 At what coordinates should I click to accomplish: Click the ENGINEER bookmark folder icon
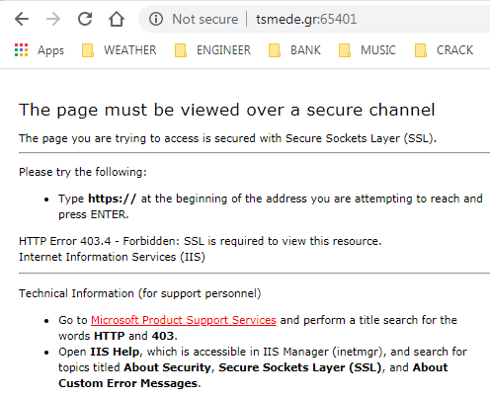tap(181, 50)
